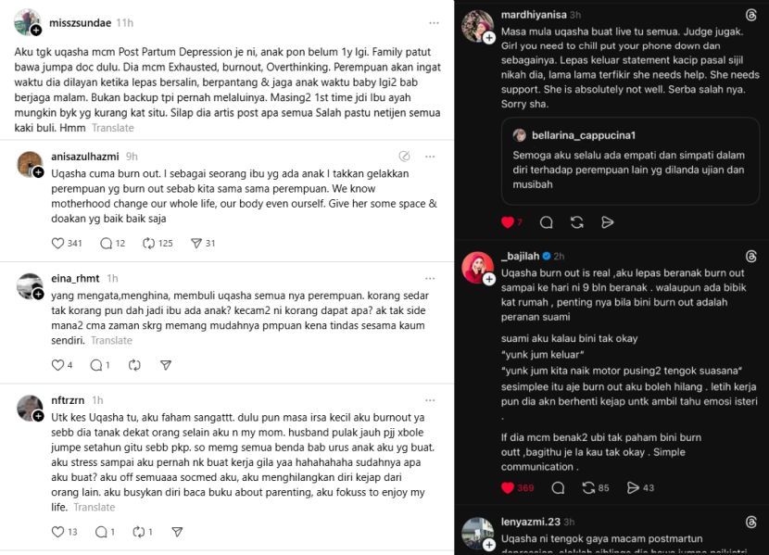This screenshot has width=769, height=555.
Task: Open quoted post by bellarina_cappucina1
Action: (630, 160)
